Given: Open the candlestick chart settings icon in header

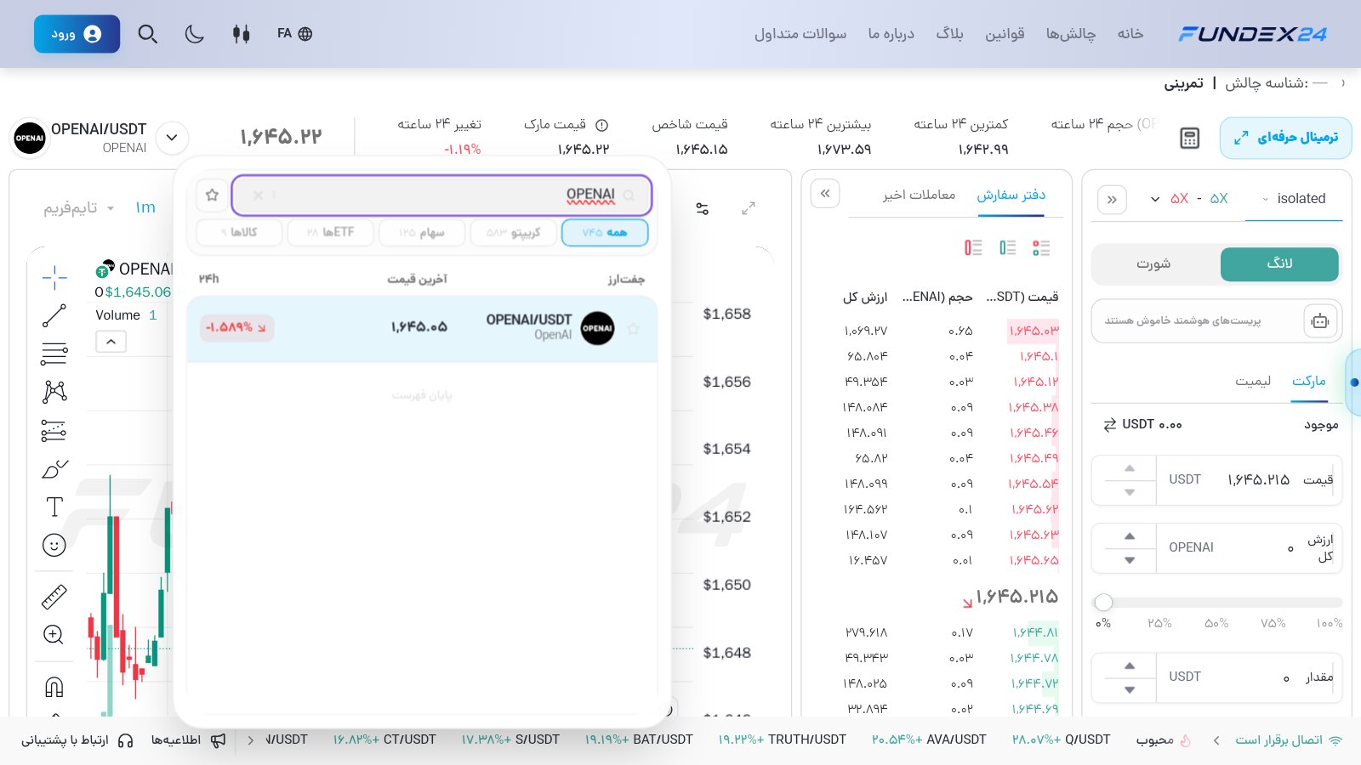Looking at the screenshot, I should [242, 34].
